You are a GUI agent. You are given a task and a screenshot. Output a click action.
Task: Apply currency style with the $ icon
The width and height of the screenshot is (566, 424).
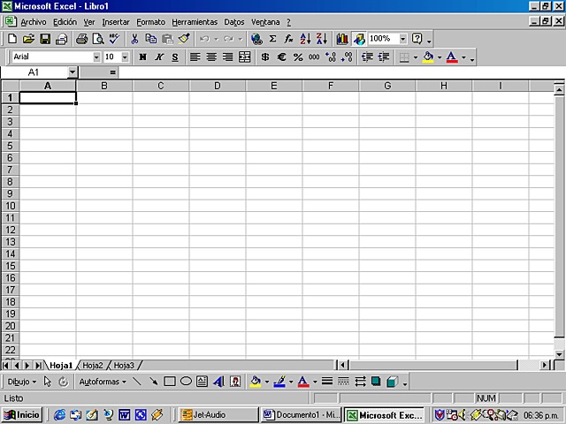coord(265,57)
